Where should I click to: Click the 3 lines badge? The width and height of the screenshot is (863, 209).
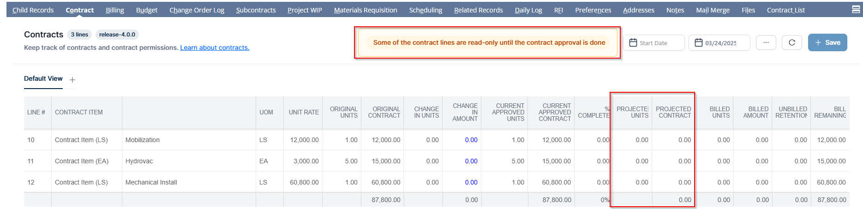coord(79,35)
